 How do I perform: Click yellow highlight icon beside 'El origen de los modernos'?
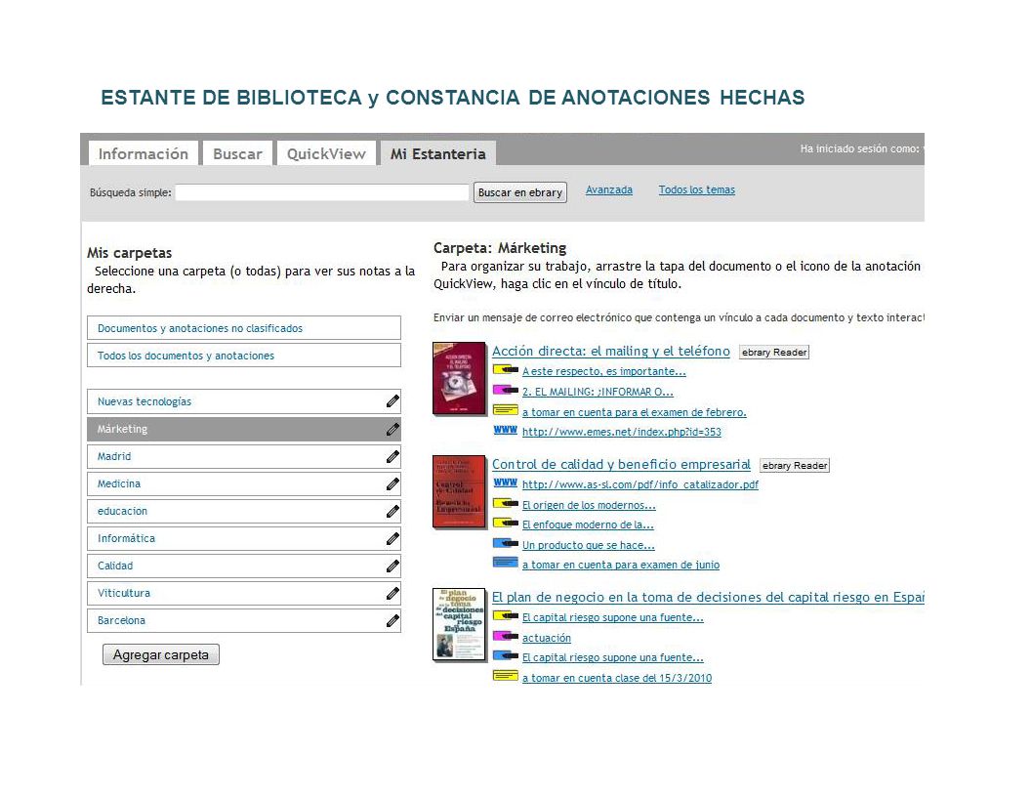click(x=506, y=504)
